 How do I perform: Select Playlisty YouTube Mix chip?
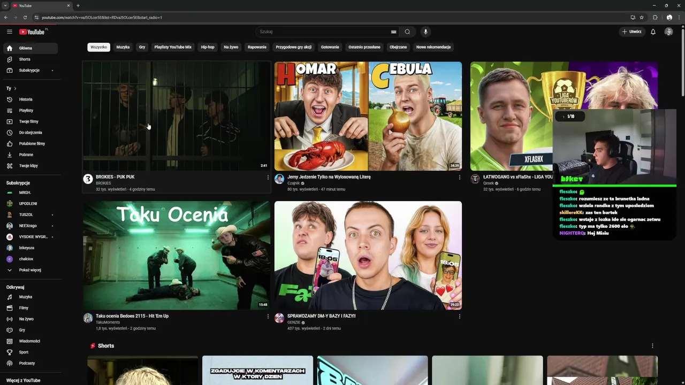173,47
